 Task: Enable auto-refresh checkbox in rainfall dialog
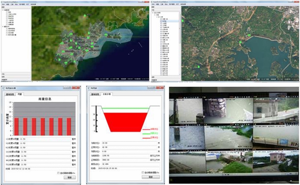(59, 173)
